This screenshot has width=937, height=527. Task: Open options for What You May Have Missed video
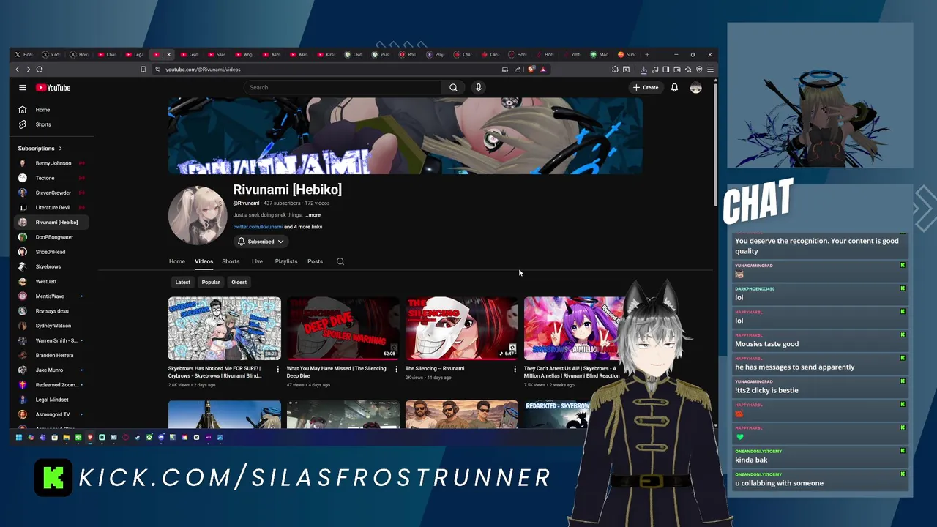pyautogui.click(x=396, y=369)
